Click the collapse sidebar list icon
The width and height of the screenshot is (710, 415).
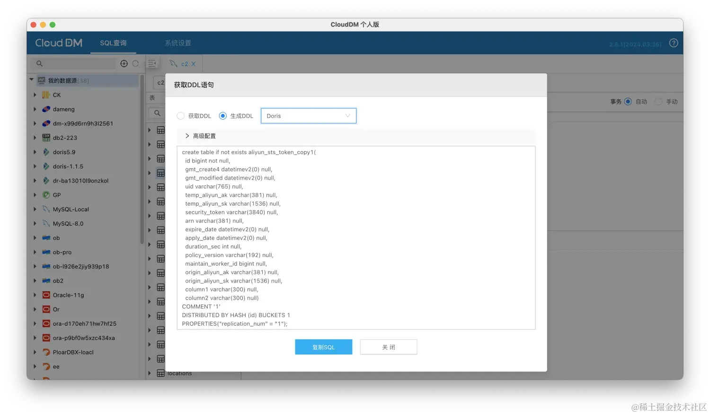tap(152, 63)
